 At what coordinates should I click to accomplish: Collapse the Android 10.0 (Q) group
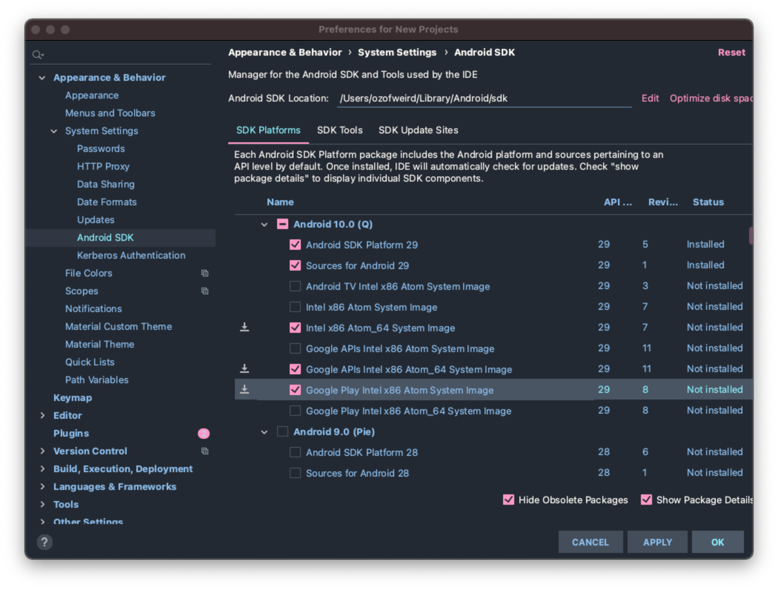264,225
